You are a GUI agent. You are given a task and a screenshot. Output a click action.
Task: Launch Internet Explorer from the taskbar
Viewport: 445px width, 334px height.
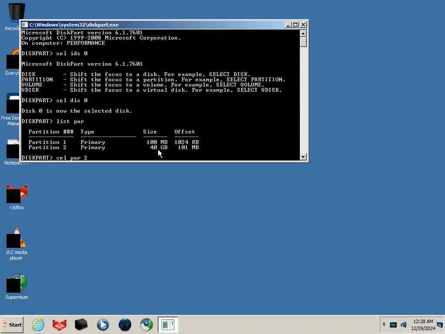[38, 324]
